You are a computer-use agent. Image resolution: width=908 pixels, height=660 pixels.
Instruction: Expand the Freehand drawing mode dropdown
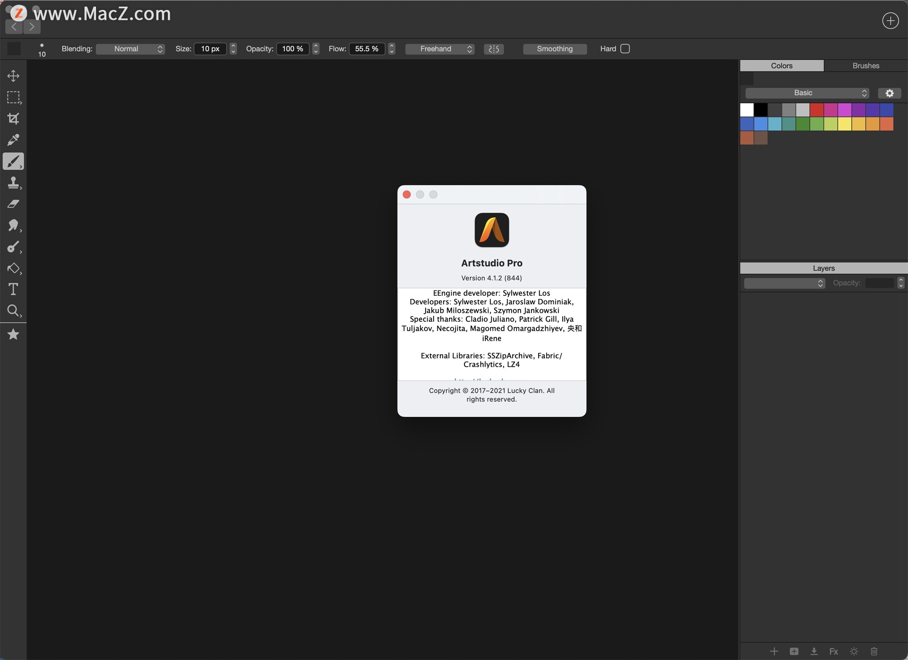pyautogui.click(x=439, y=49)
